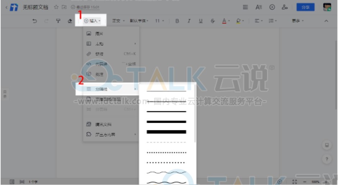Screen dimensions: 338x185
Task: Apply the yellow highlight color
Action: click(x=238, y=21)
